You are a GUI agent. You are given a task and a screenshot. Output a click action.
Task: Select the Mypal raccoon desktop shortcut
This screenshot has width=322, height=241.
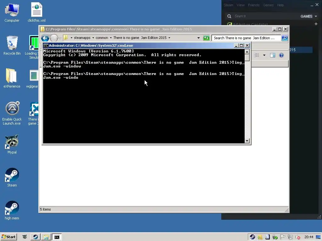click(12, 144)
